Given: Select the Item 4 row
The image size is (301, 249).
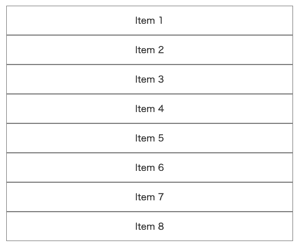Looking at the screenshot, I should click(x=149, y=109).
